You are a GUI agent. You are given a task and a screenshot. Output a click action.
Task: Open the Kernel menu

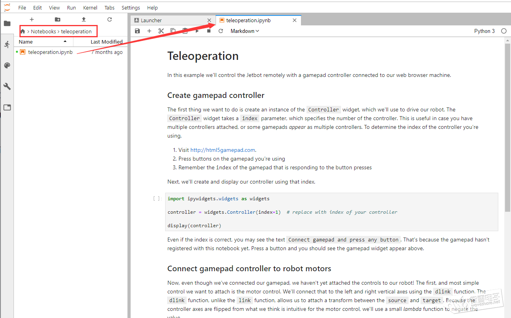click(x=90, y=8)
